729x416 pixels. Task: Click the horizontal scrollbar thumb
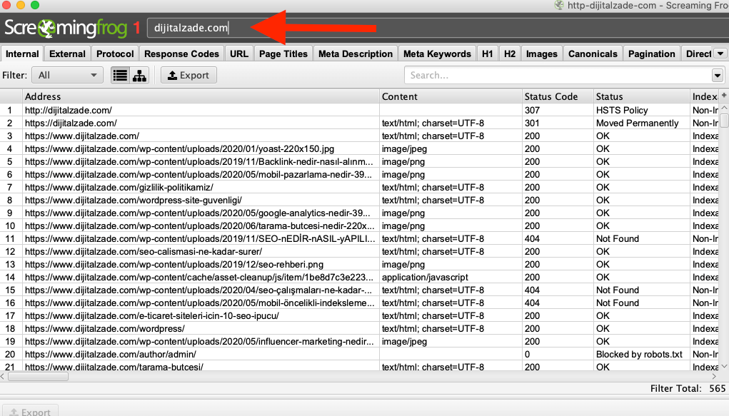[38, 377]
